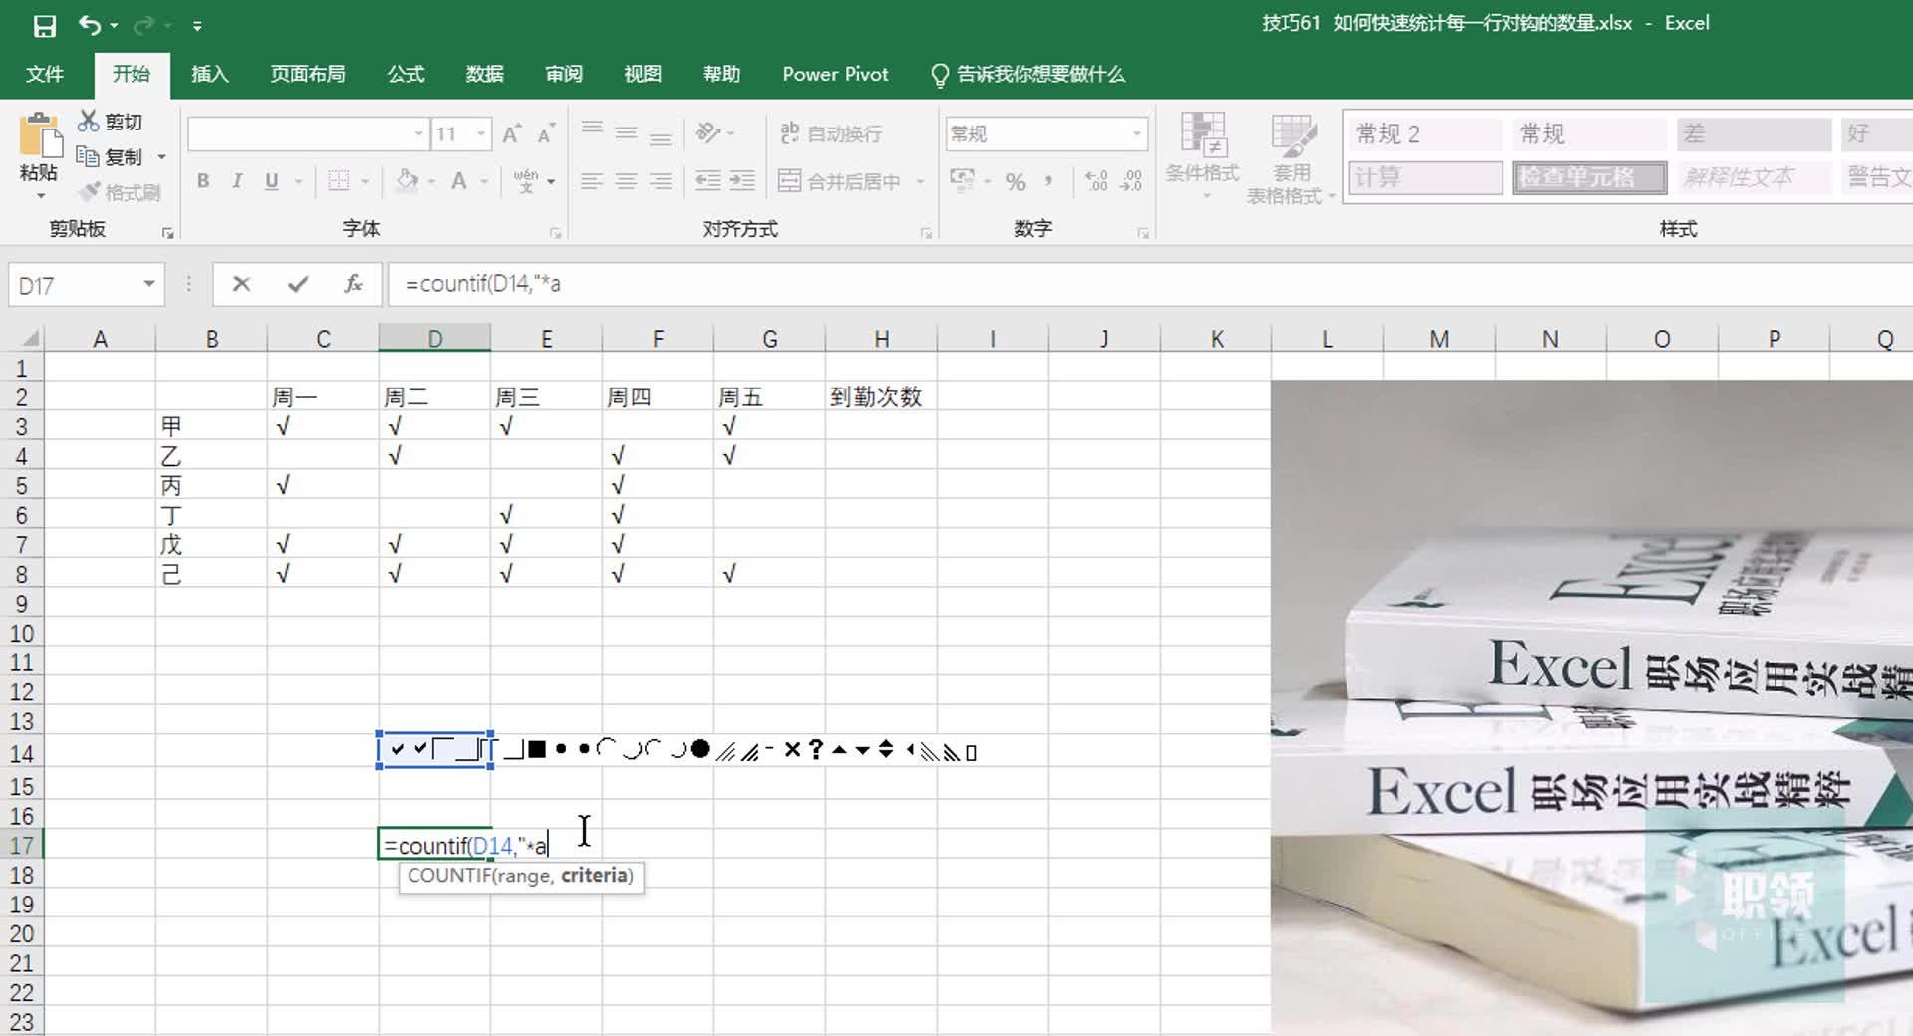Screen dimensions: 1913x1036
Task: Click the increase decimal icon
Action: (1096, 181)
